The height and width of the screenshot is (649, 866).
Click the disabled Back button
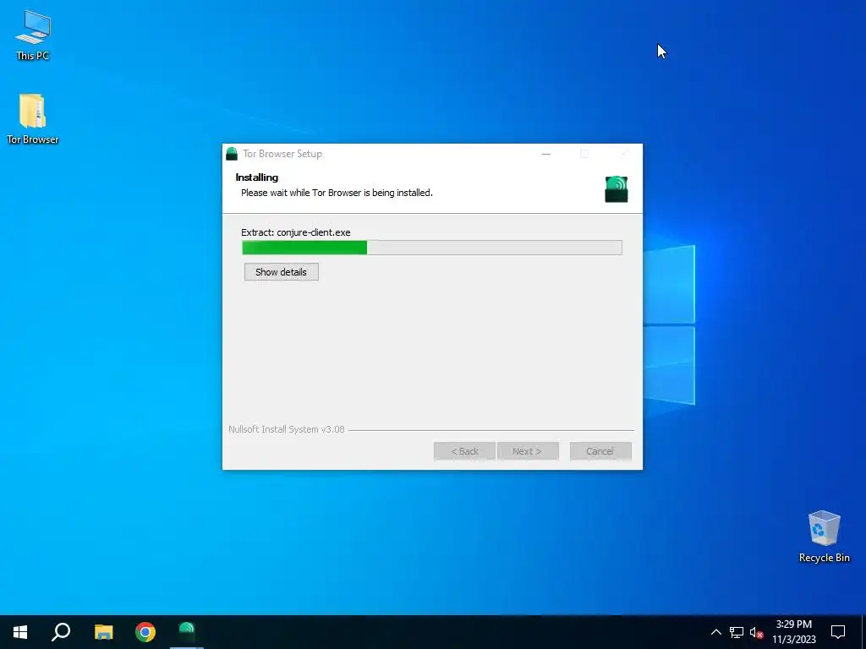coord(464,451)
